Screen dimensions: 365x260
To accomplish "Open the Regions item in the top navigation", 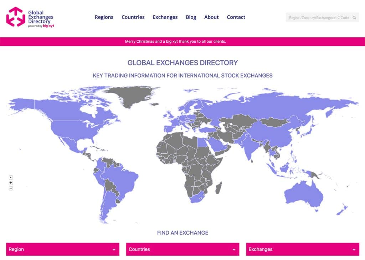I will tap(104, 17).
